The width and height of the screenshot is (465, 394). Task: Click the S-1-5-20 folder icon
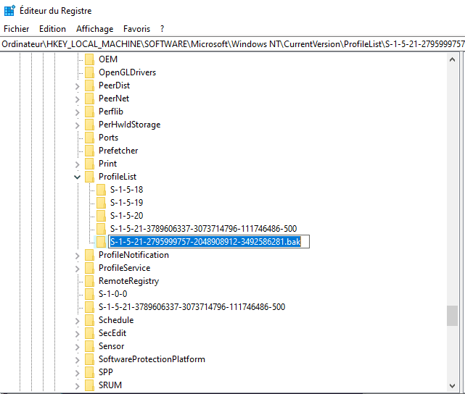coord(101,216)
